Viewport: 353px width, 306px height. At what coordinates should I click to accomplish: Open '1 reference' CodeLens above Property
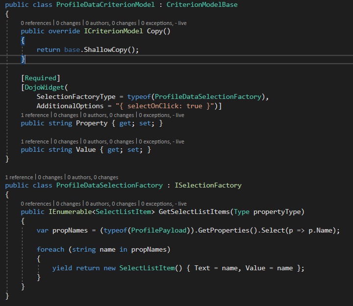35,115
